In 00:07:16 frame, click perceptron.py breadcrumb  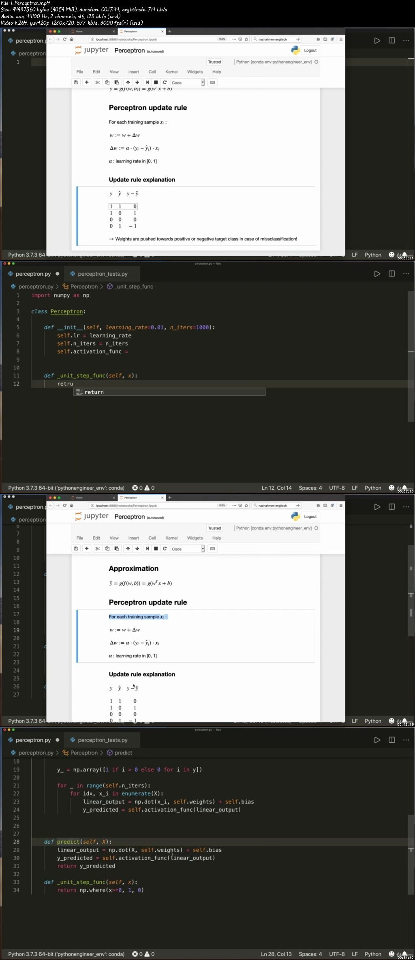coord(32,287)
